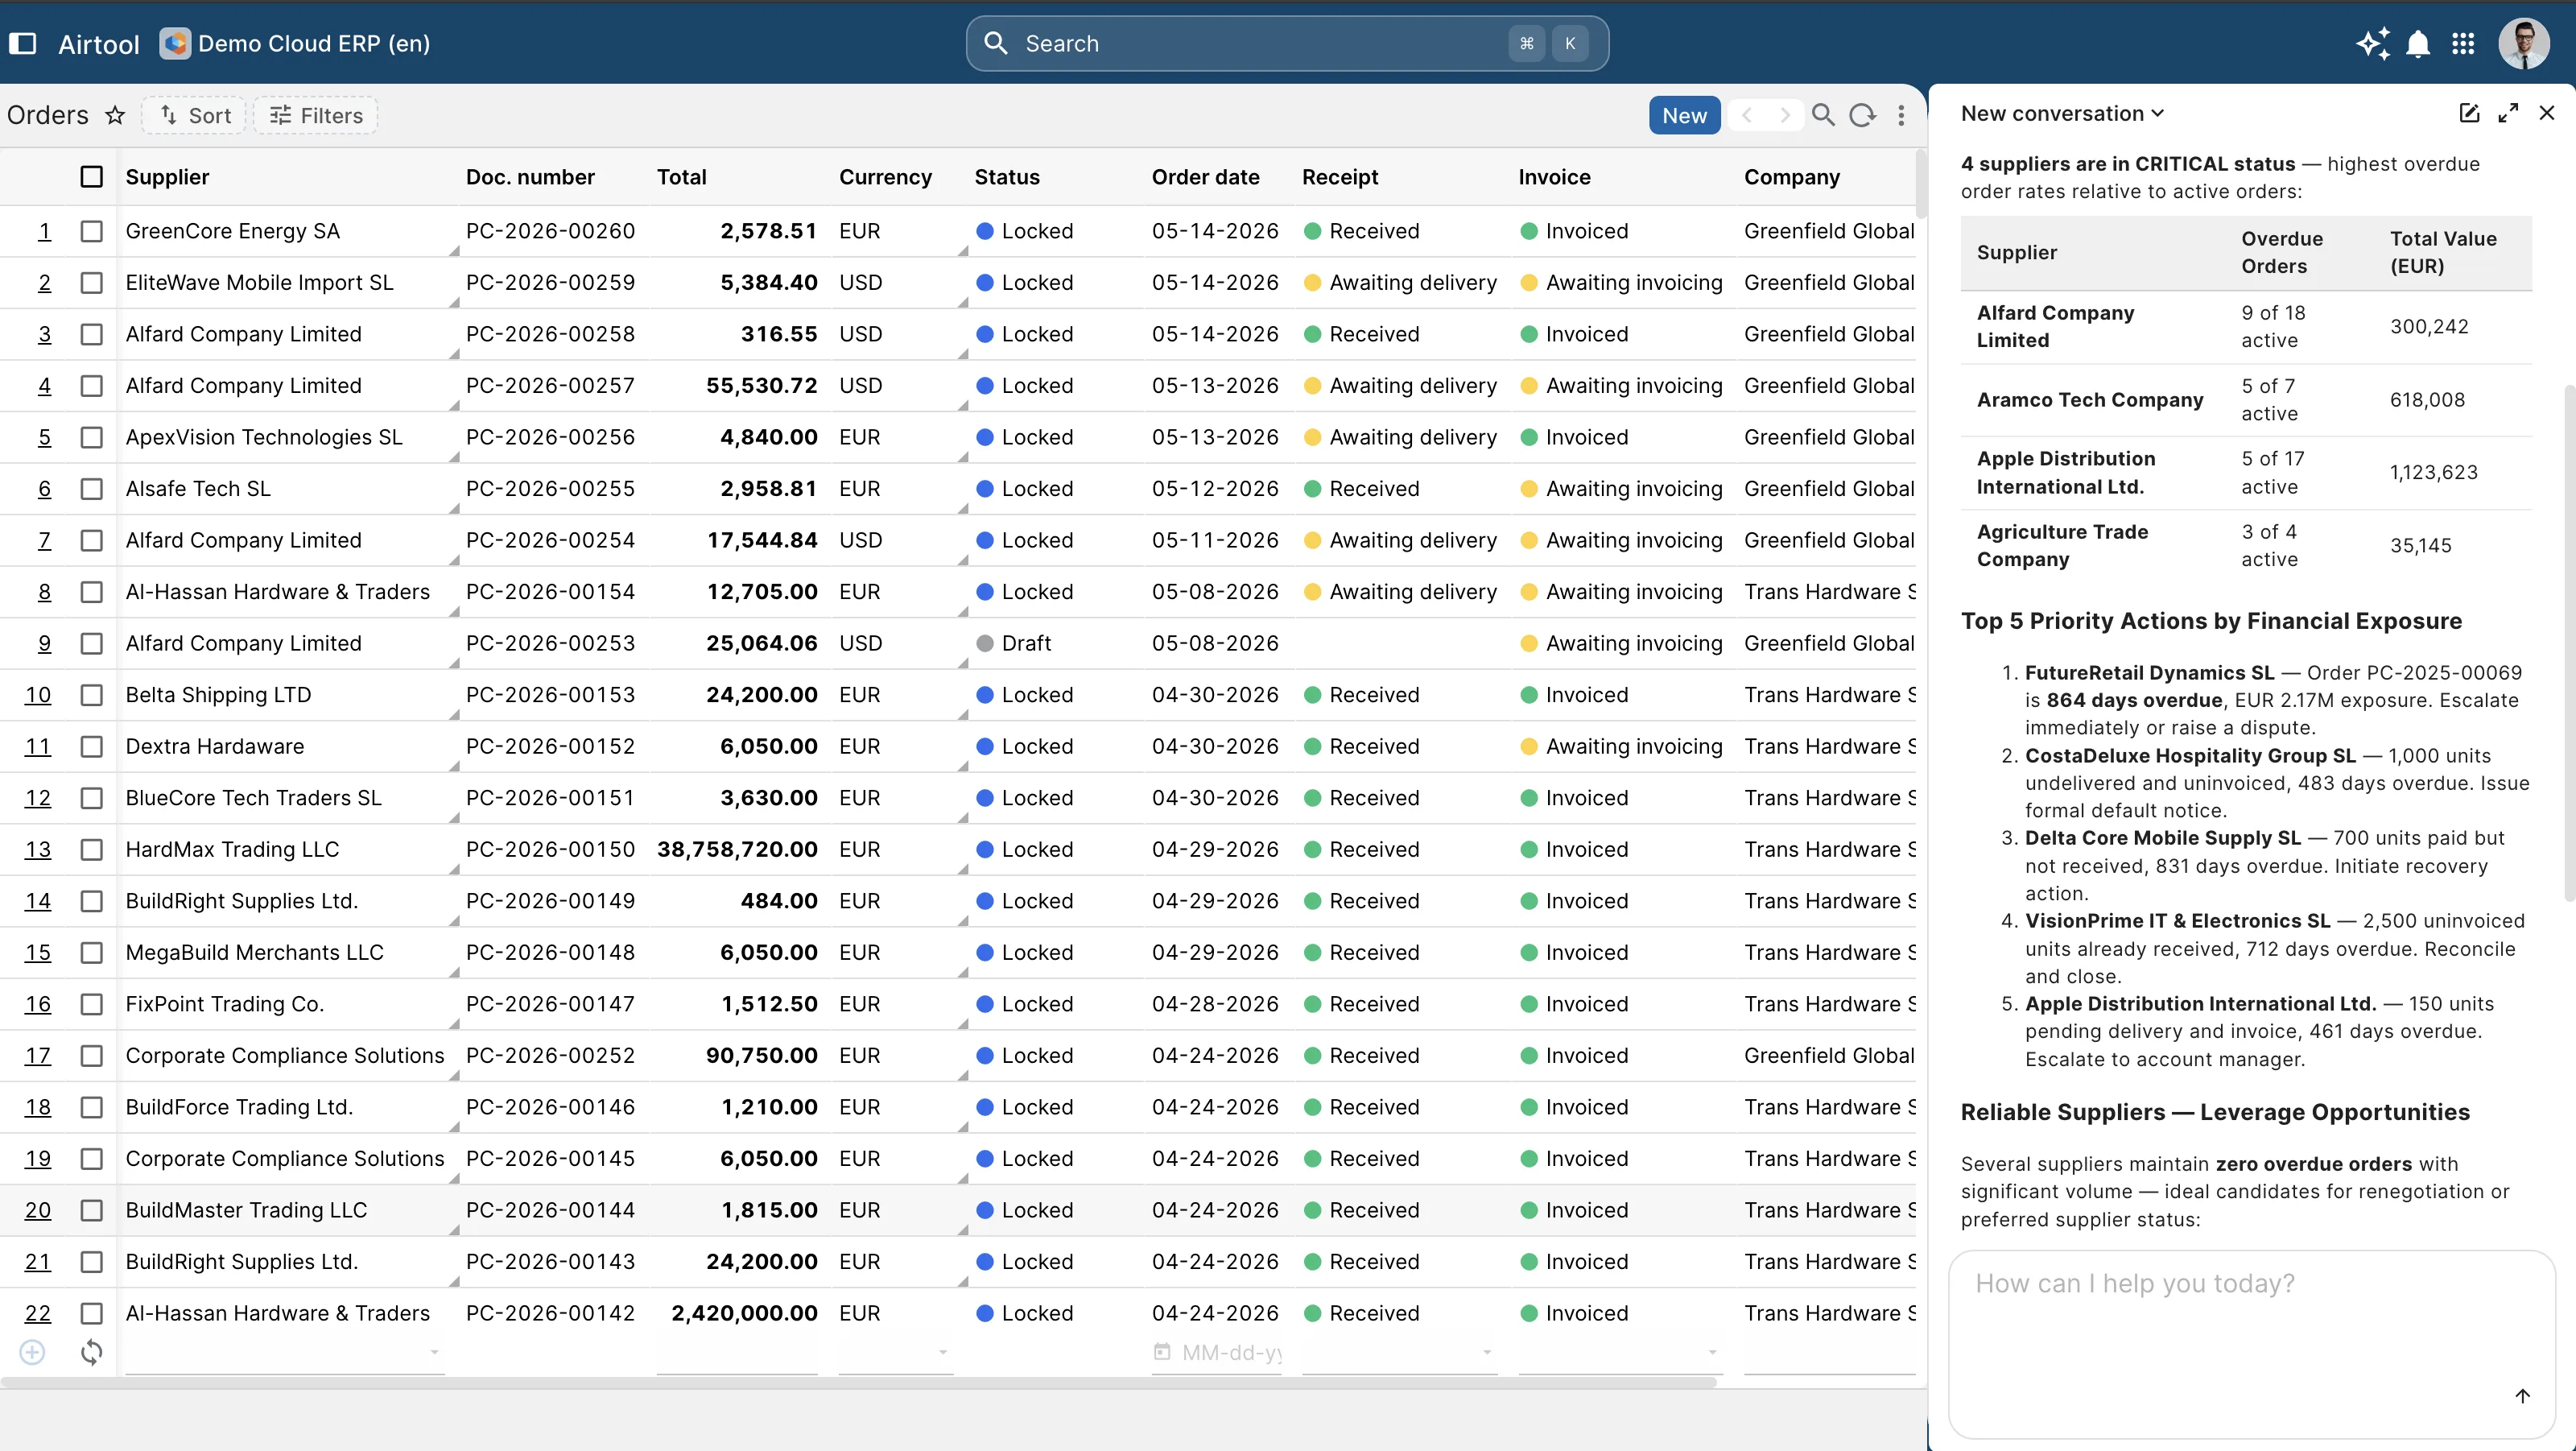2576x1451 pixels.
Task: Check the EliteWave Mobile Import SL row
Action: click(91, 283)
